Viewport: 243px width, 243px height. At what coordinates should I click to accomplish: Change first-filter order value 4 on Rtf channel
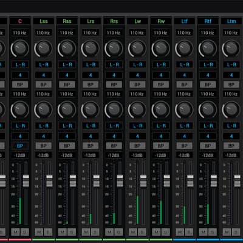click(208, 75)
